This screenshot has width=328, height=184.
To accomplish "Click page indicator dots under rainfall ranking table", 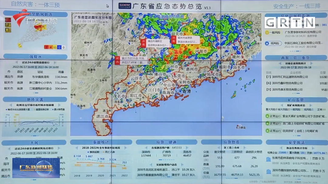I will [x=35, y=93].
